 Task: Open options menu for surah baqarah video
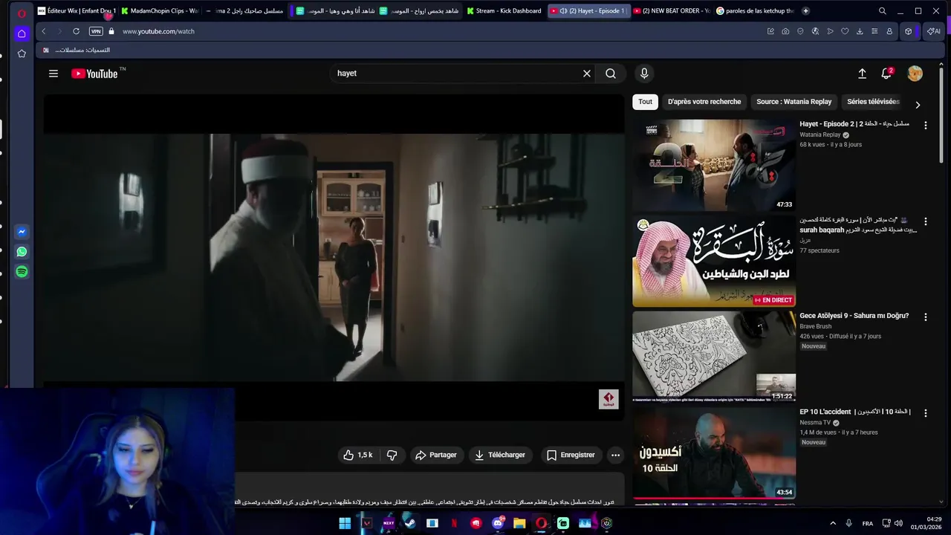coord(926,221)
